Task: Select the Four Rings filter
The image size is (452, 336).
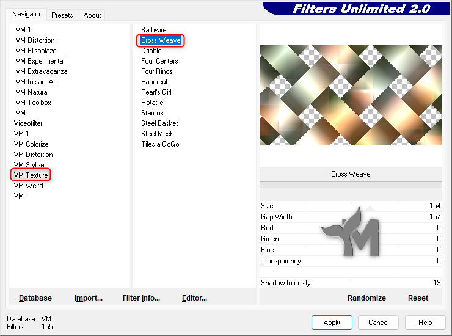Action: pos(156,71)
